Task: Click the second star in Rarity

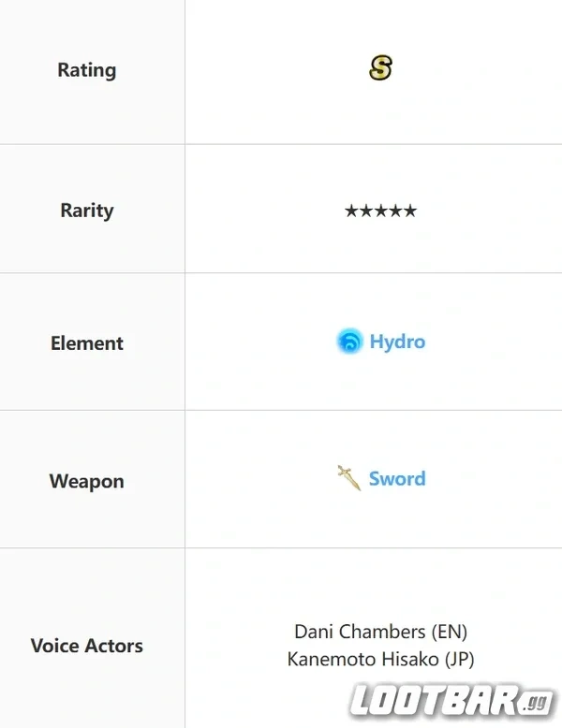Action: 366,211
